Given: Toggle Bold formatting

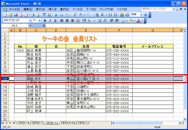Looking at the screenshot, I should click(x=45, y=21).
